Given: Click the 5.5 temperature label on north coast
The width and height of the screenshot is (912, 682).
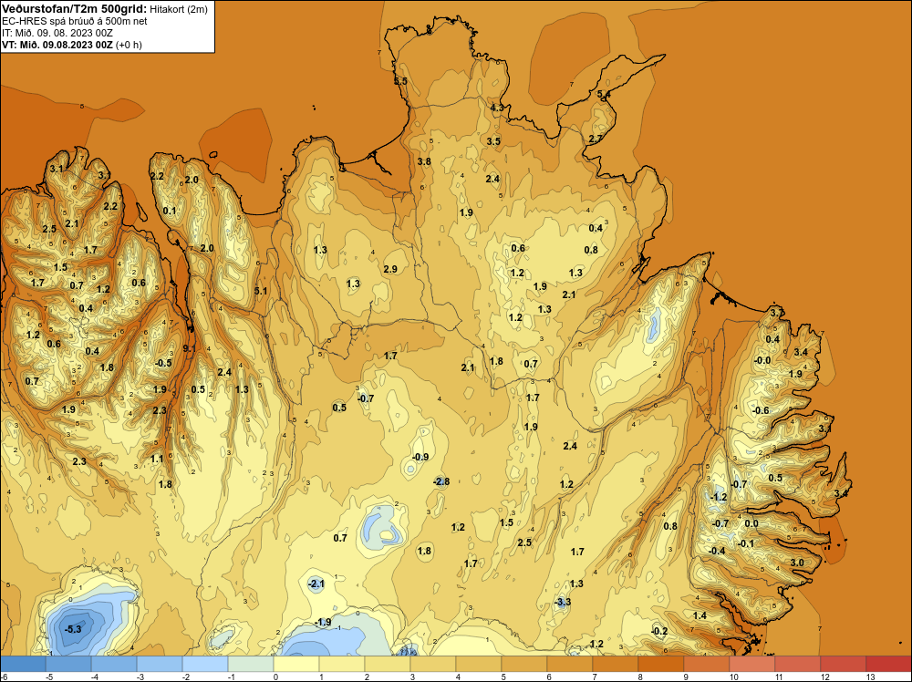Looking at the screenshot, I should [x=400, y=81].
